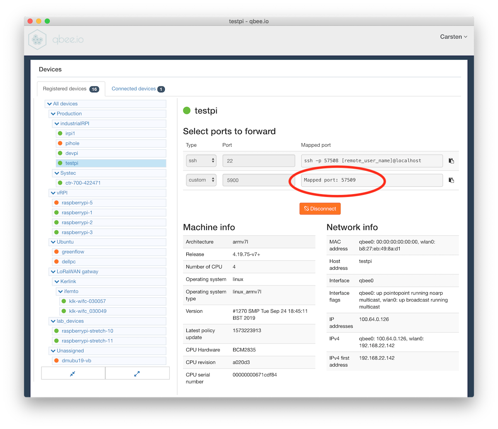The image size is (498, 429).
Task: Copy the ssh mapped port command
Action: coord(452,161)
